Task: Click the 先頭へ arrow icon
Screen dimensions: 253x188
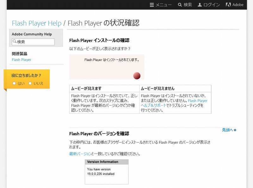Action: coord(235,130)
